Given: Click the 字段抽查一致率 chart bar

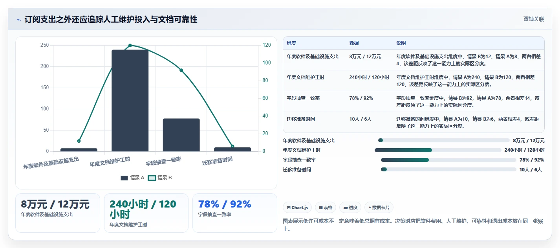Looking at the screenshot, I should tap(181, 135).
